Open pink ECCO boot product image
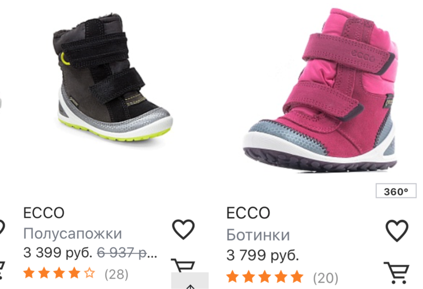Screen dimensions: 423x289 pos(320,90)
